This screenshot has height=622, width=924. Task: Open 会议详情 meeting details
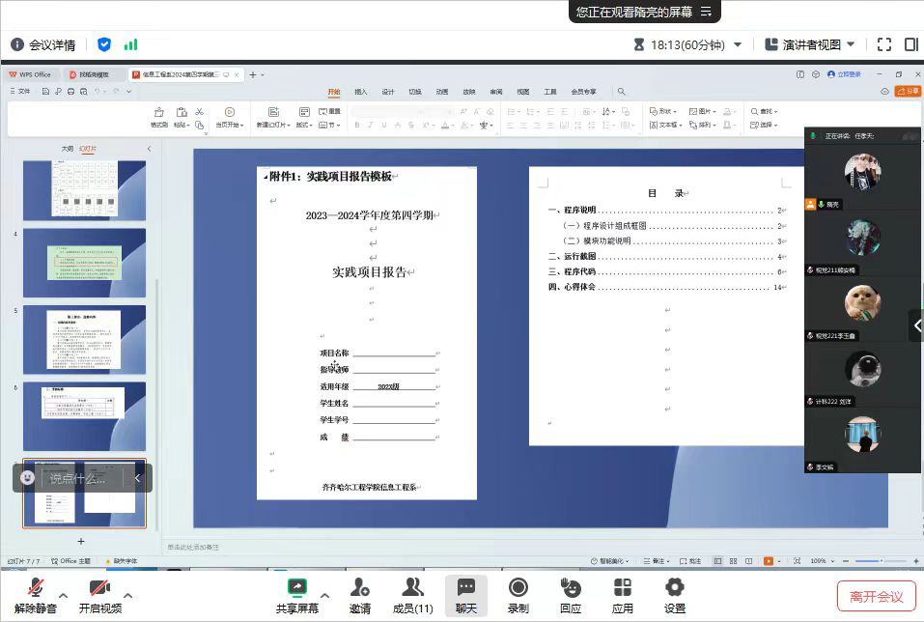pyautogui.click(x=43, y=44)
